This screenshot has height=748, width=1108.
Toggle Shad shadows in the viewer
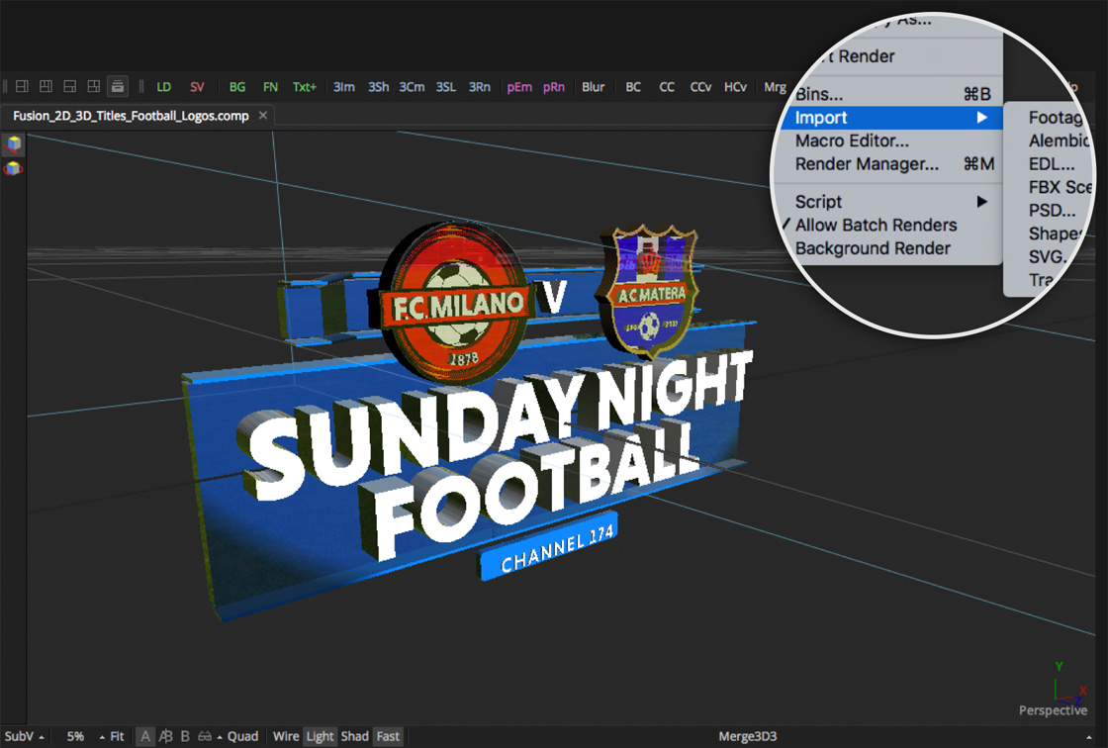354,736
